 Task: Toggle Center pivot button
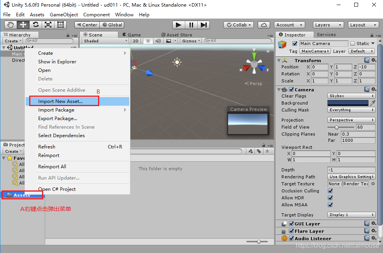87,25
